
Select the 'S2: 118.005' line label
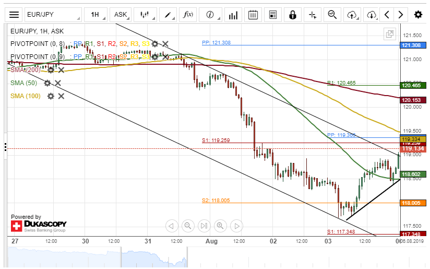[216, 201]
